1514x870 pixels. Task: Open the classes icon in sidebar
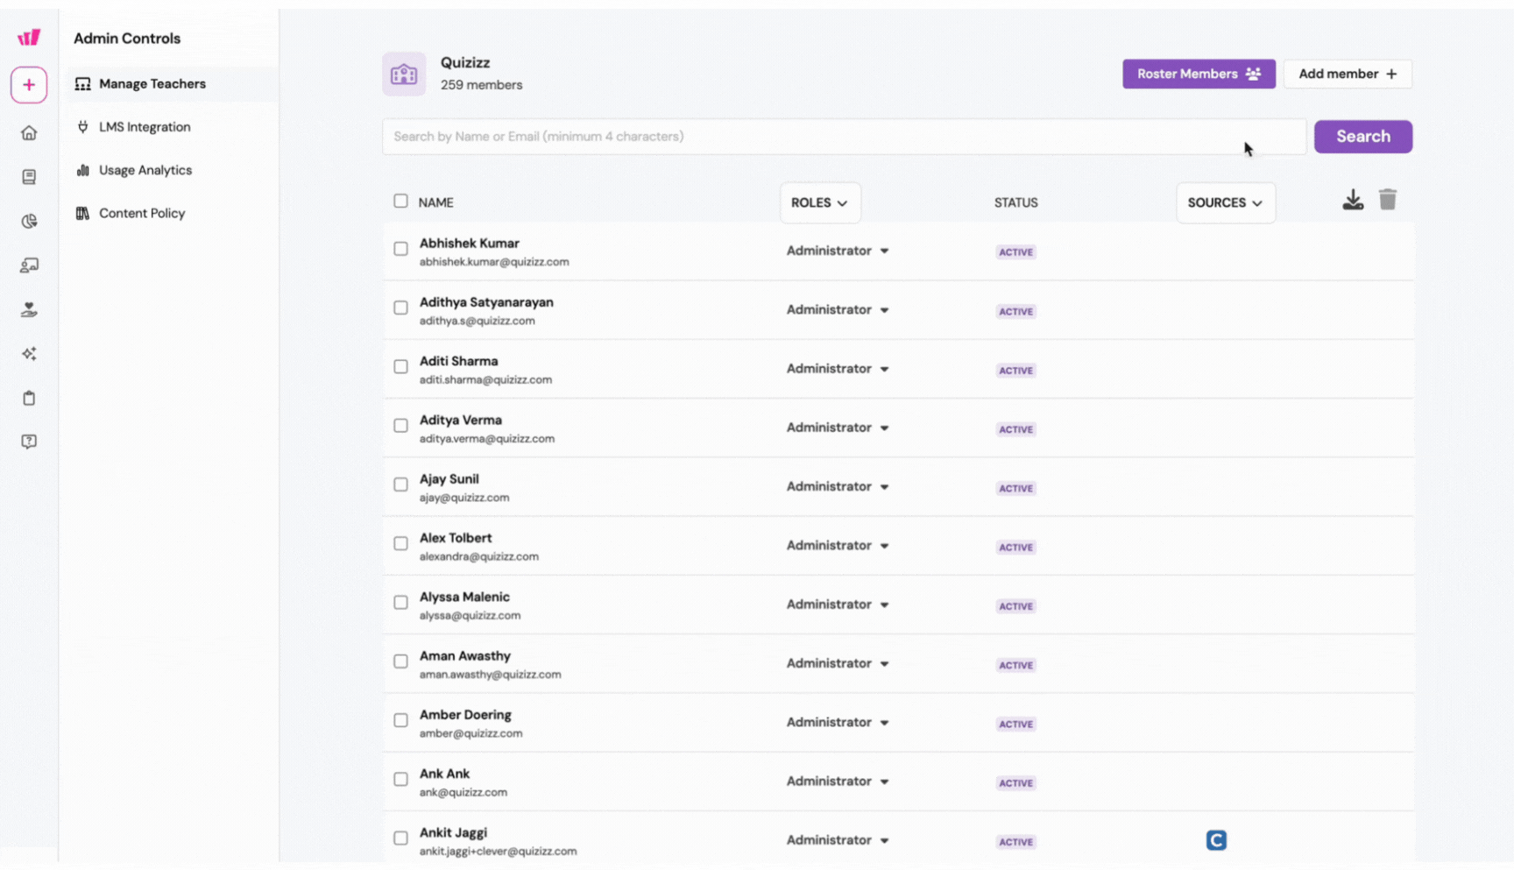29,265
